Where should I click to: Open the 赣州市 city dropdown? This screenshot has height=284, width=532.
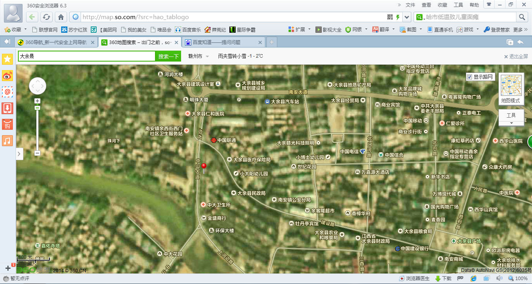(199, 56)
